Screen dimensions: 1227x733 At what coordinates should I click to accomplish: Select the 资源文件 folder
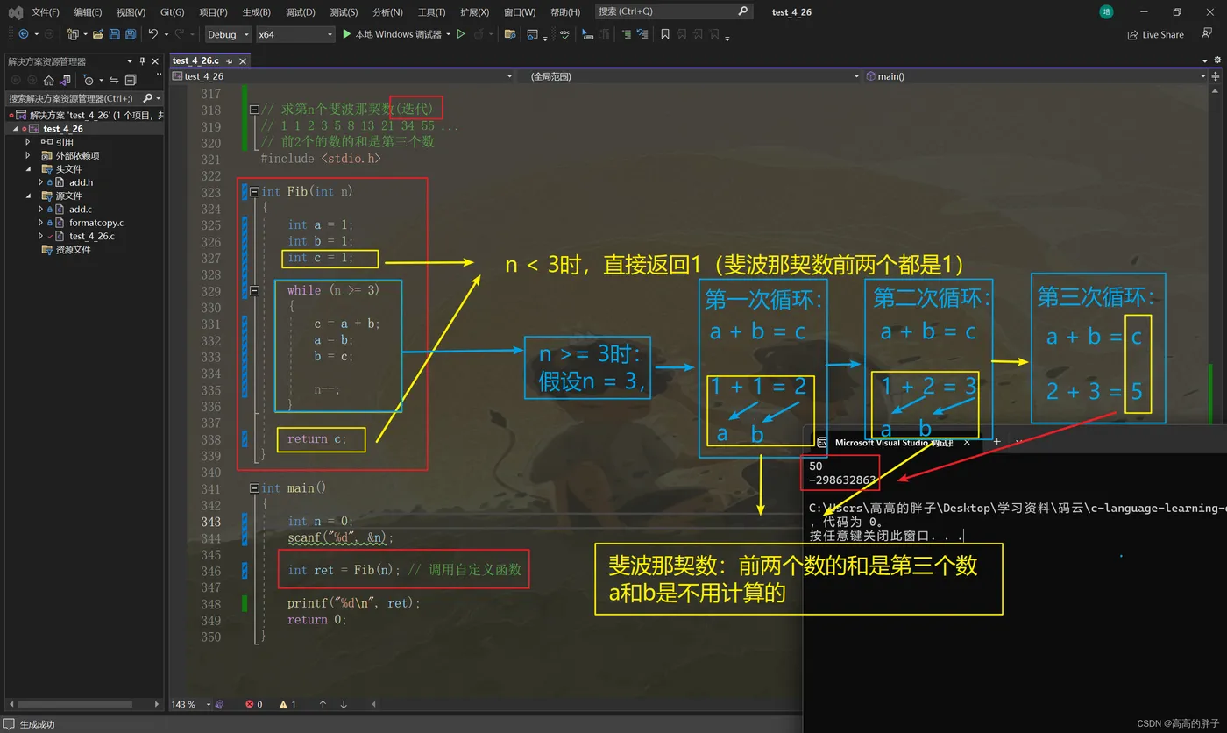pyautogui.click(x=73, y=250)
